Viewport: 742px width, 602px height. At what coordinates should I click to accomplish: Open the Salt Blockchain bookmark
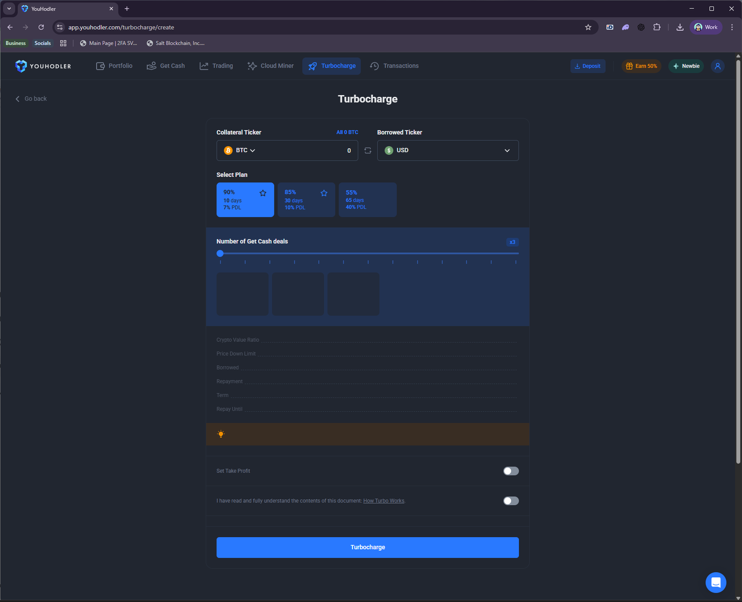175,43
